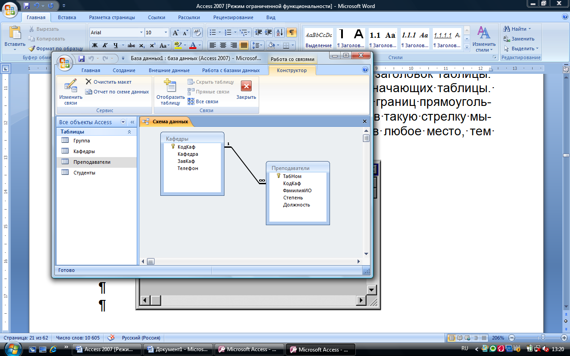Adjust Word zoom slider handle
This screenshot has width=570, height=356.
[x=542, y=338]
